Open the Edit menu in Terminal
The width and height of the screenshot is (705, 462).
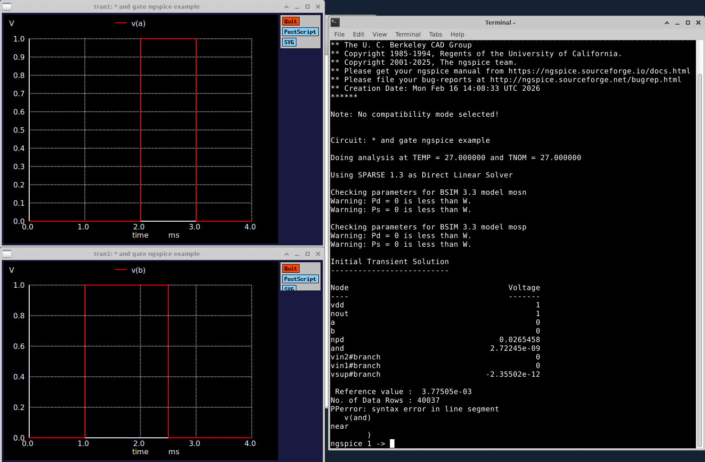(358, 34)
